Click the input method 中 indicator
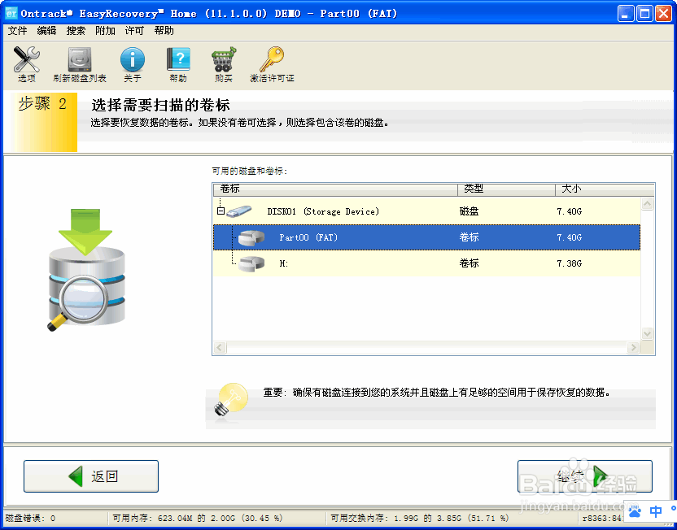 [656, 511]
